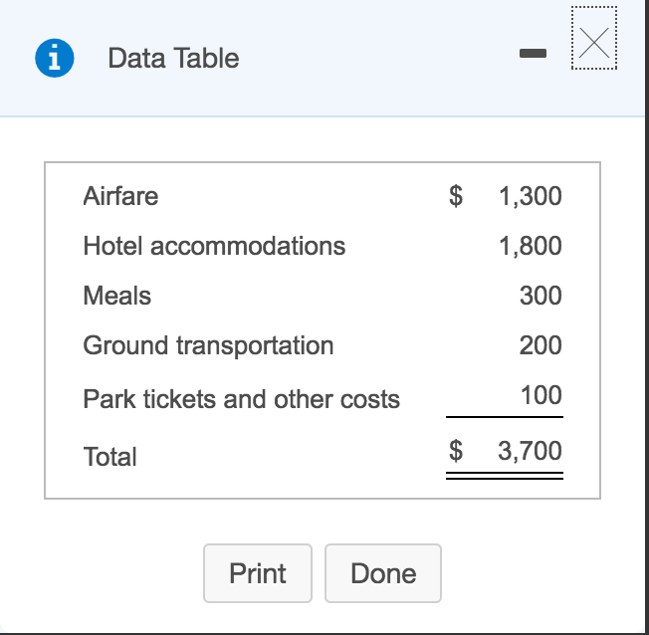The width and height of the screenshot is (649, 635).
Task: Click the blue information icon
Action: tap(55, 58)
